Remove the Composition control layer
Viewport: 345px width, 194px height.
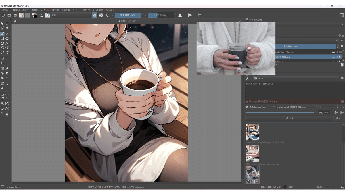(x=342, y=107)
